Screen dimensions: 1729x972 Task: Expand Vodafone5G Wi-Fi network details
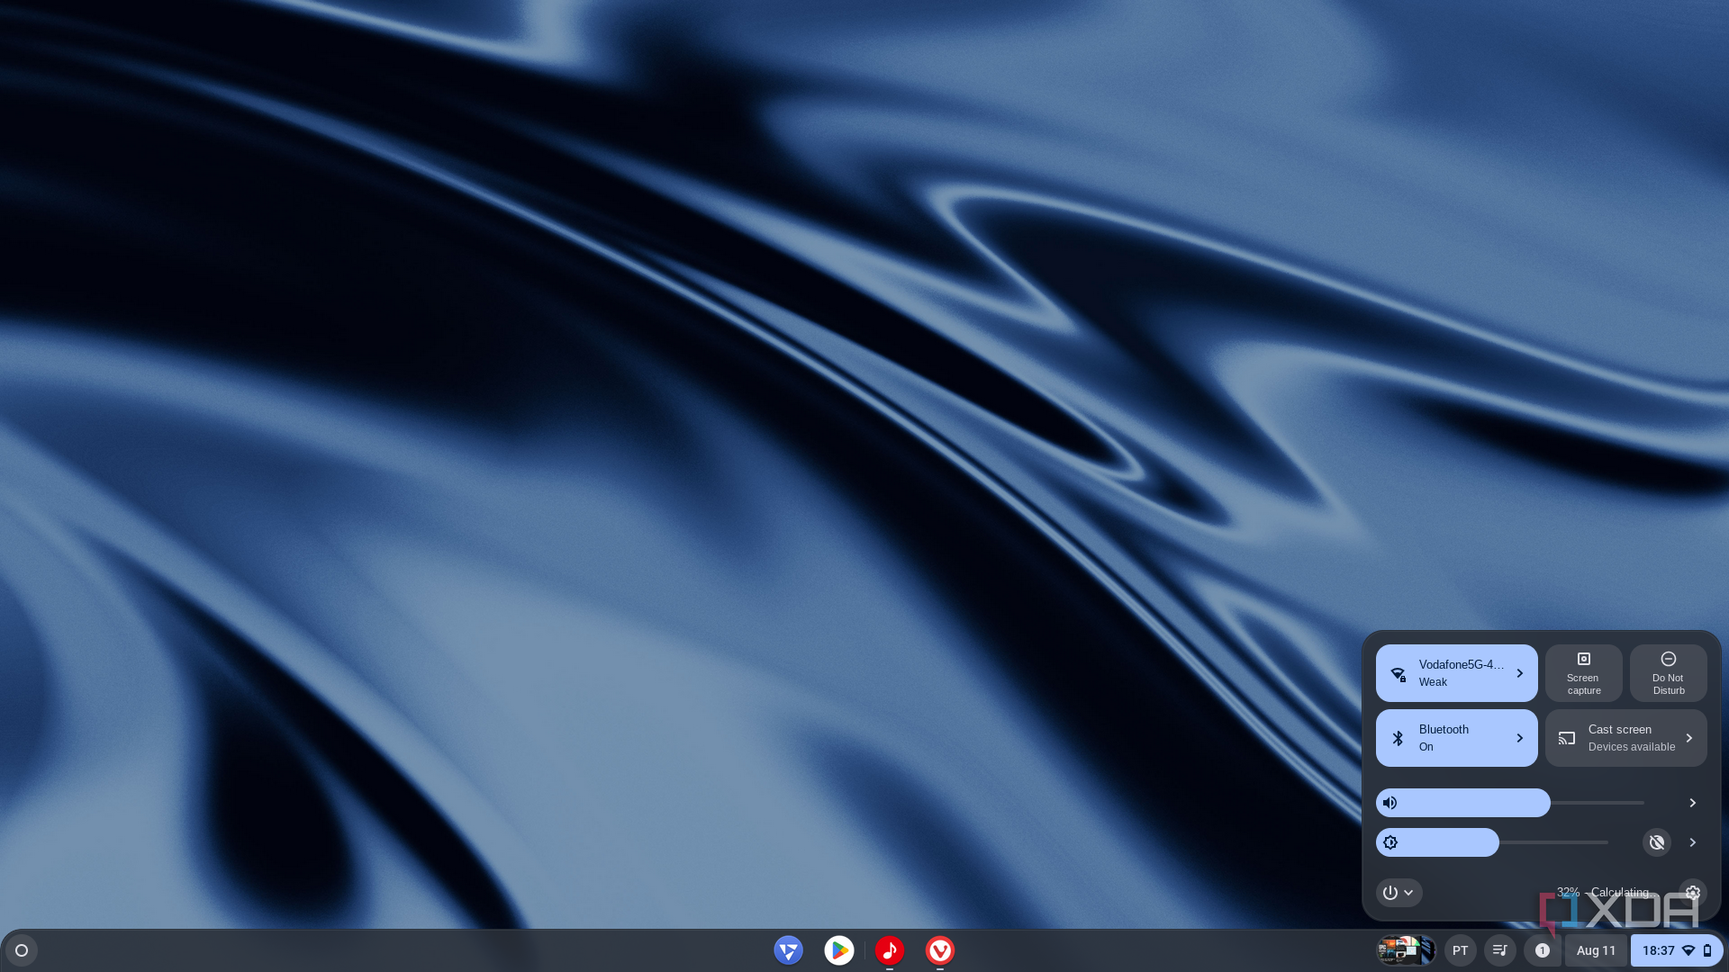[x=1520, y=673]
